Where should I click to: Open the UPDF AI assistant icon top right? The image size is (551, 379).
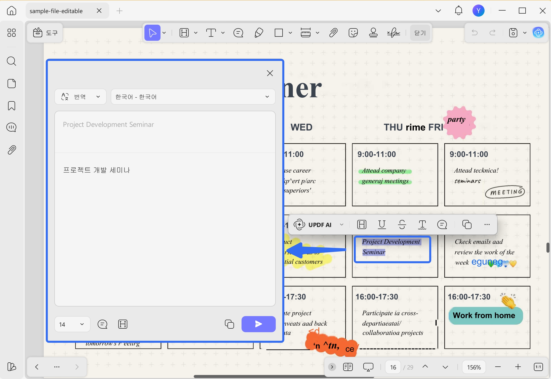pyautogui.click(x=538, y=33)
